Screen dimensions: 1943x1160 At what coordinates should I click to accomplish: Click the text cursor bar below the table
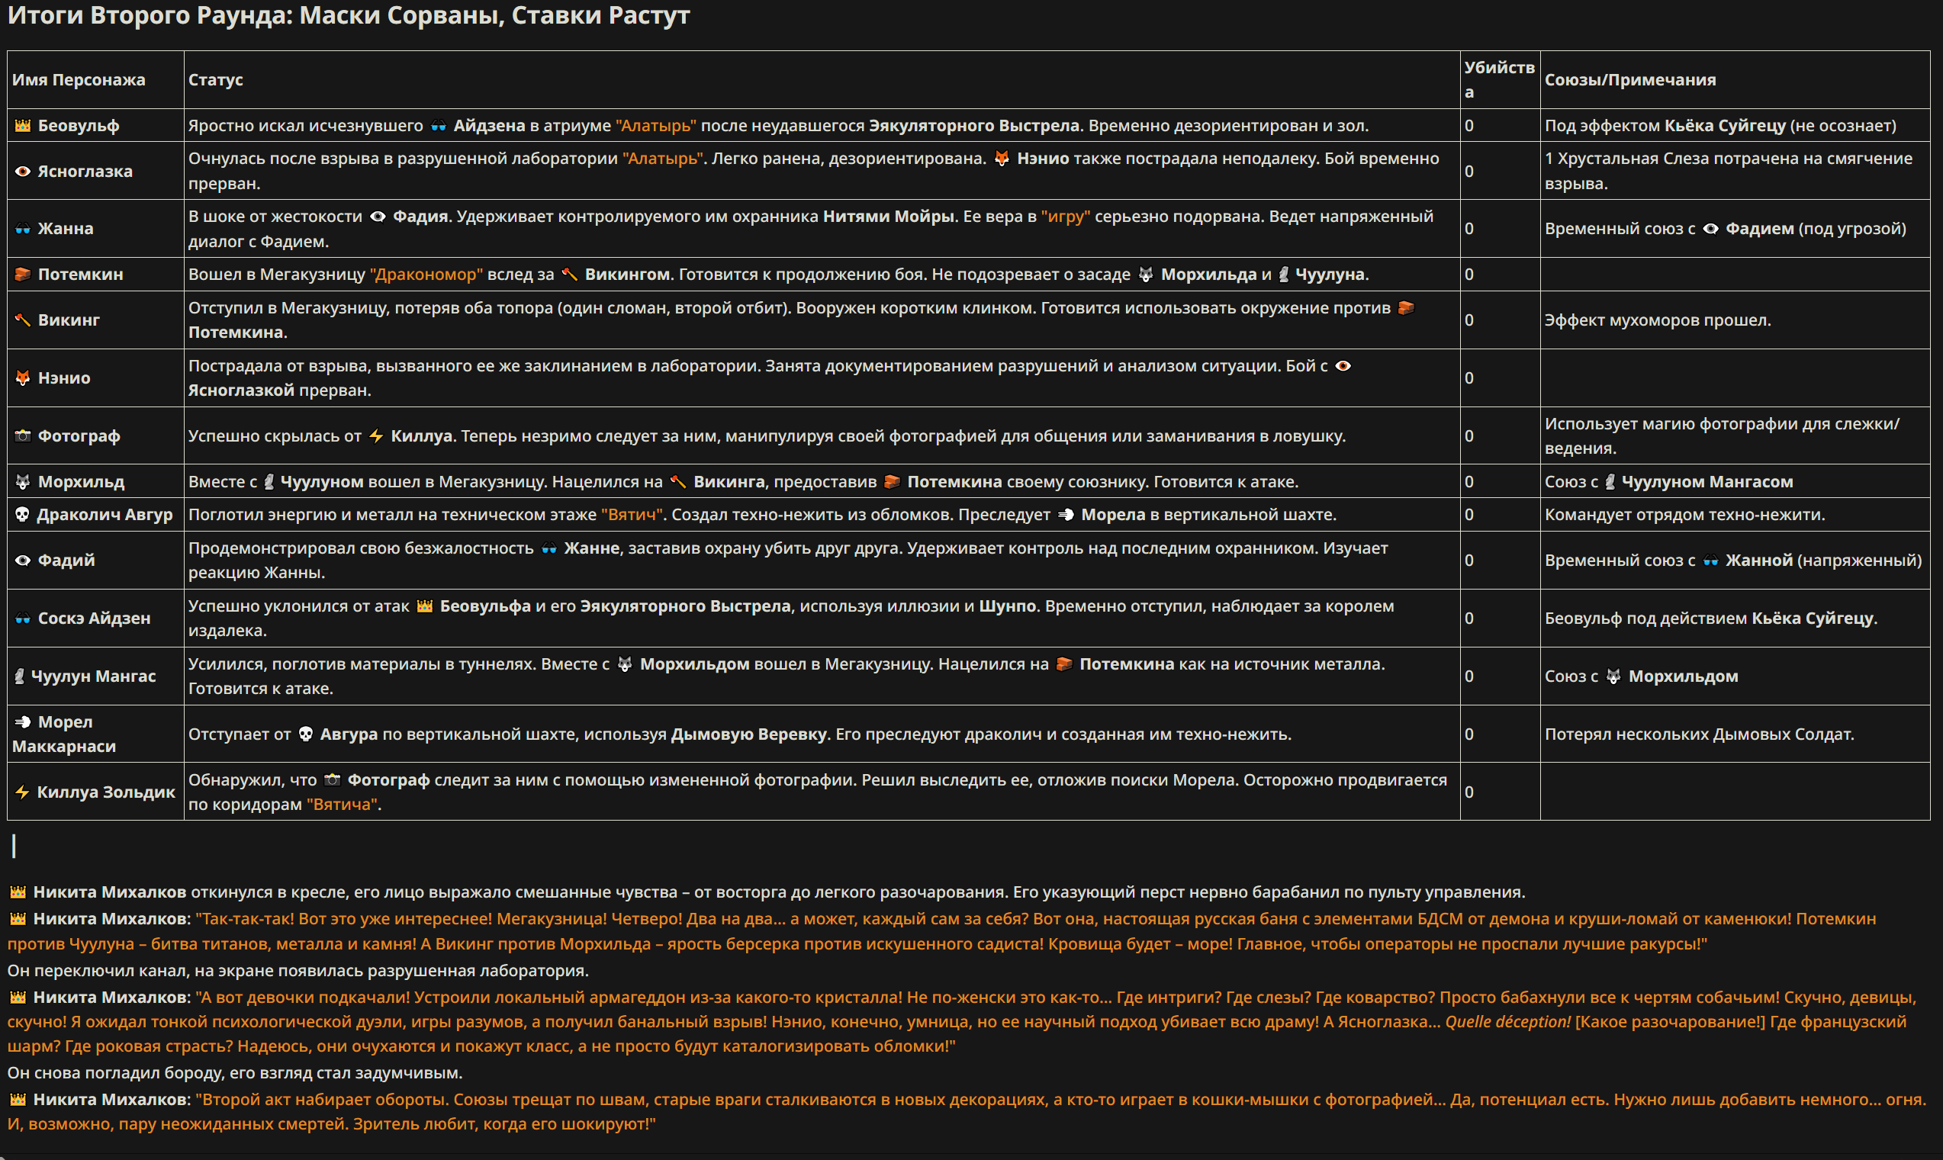14,846
